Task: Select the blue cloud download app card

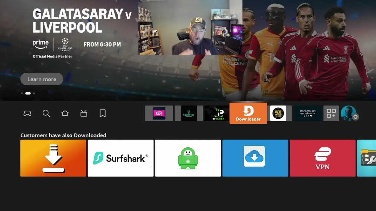Action: tap(255, 158)
